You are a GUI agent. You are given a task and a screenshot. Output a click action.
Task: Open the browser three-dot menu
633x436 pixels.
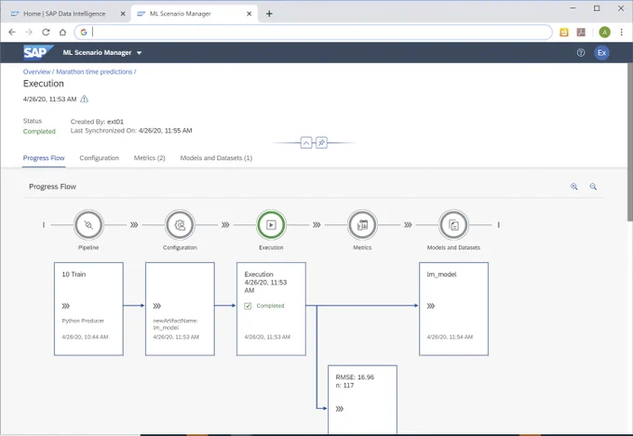tap(622, 33)
